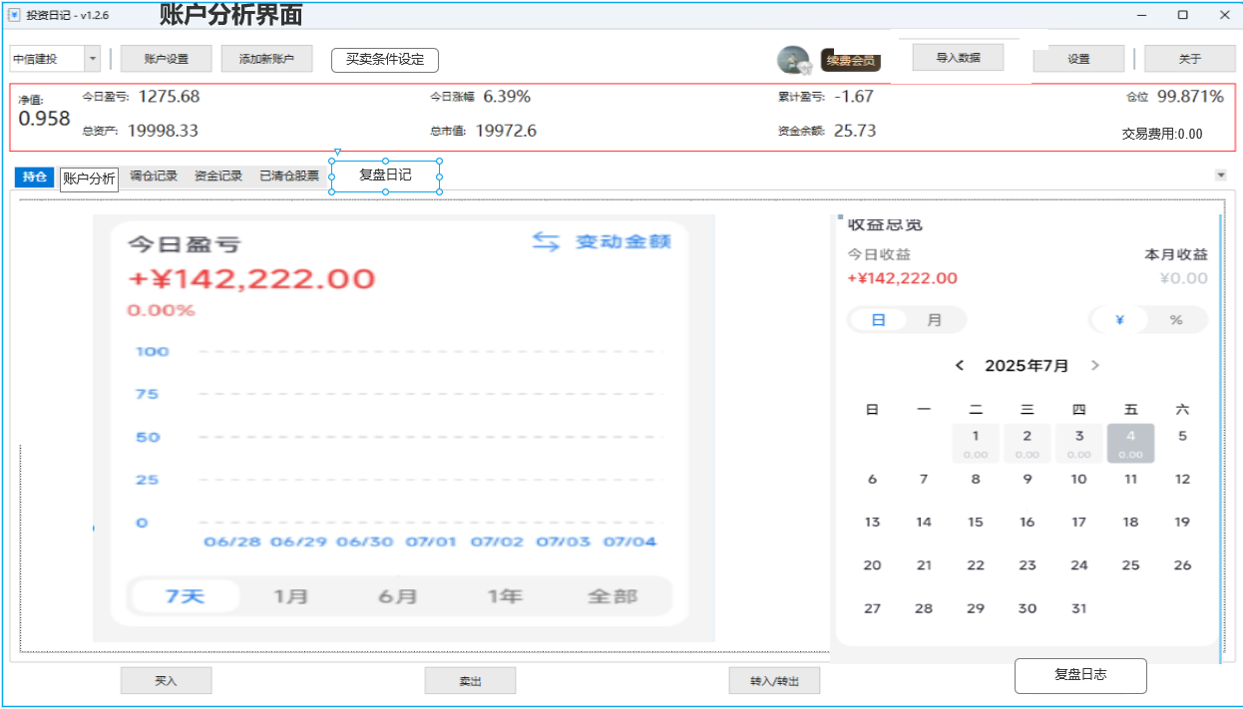Open the 中信建投 account selector dropdown

91,58
